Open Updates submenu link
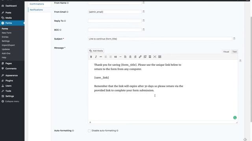 tap(6, 49)
